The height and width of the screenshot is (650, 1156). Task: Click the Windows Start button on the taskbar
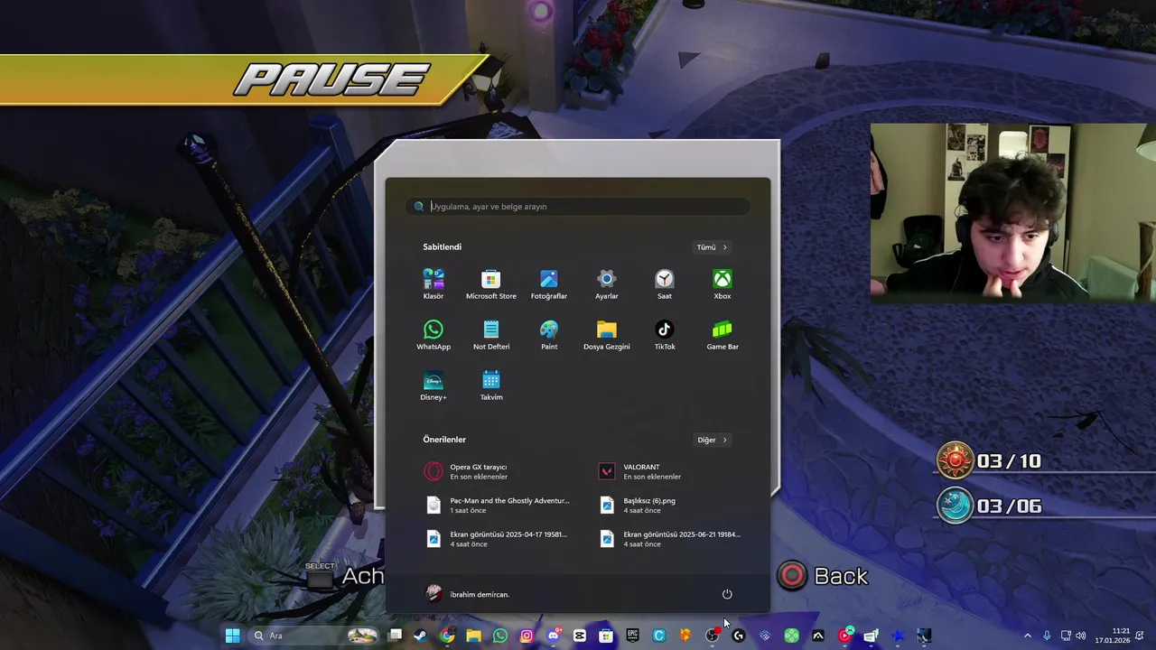(x=232, y=636)
